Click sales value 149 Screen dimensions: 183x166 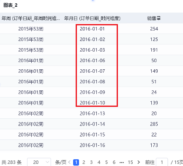tap(154, 71)
